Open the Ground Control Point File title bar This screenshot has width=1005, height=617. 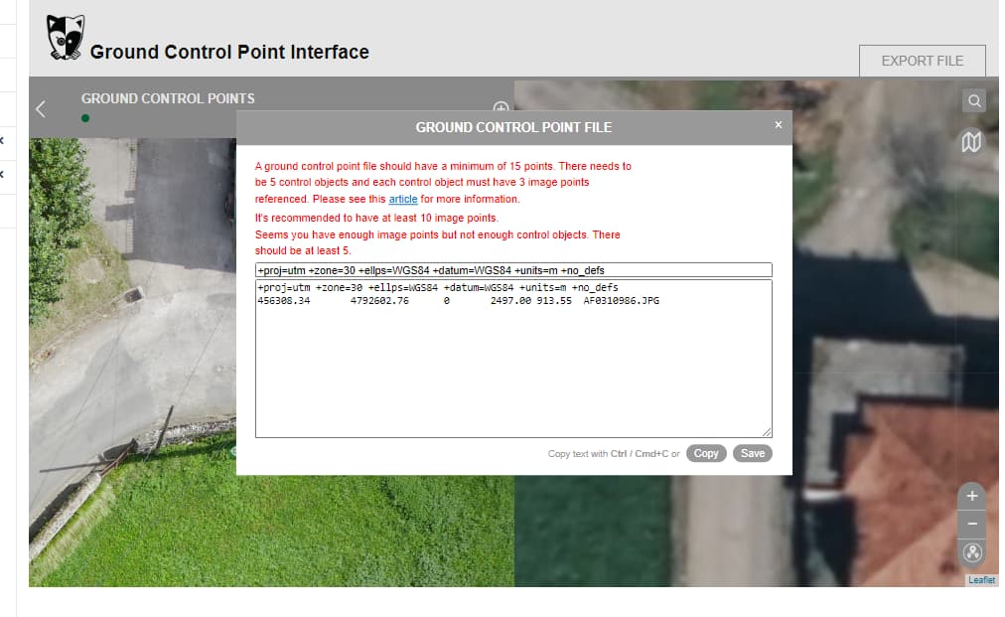[x=513, y=127]
